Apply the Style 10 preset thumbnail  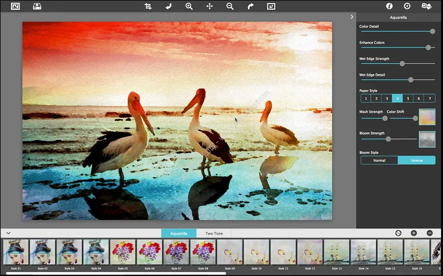(x=256, y=252)
